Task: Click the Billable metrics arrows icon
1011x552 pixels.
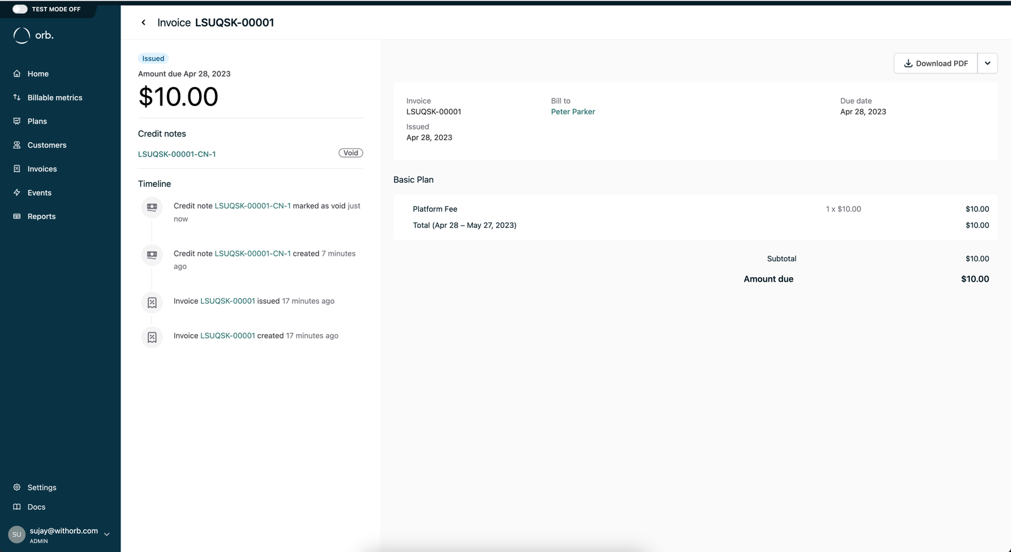Action: point(17,97)
